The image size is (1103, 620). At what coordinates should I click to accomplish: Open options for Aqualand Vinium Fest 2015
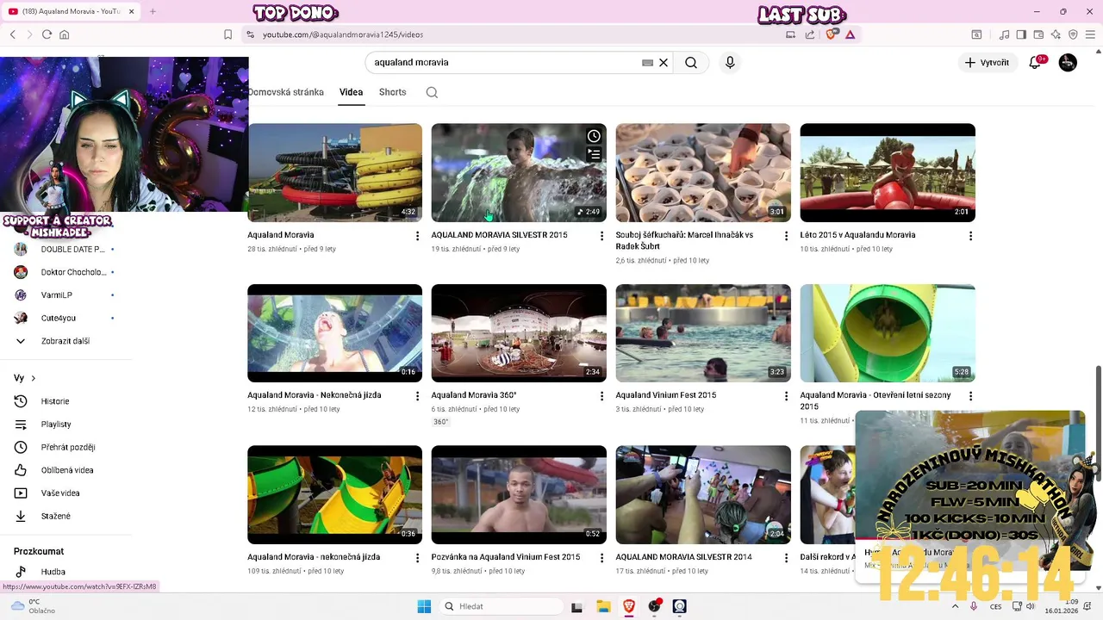click(x=786, y=396)
